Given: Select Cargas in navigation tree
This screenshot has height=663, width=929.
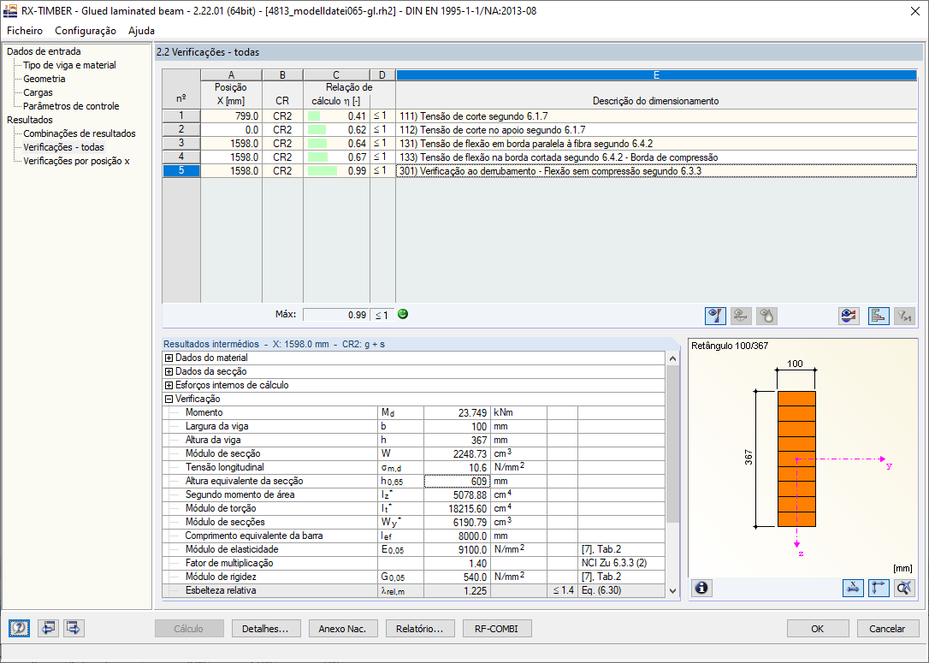Looking at the screenshot, I should click(x=38, y=92).
